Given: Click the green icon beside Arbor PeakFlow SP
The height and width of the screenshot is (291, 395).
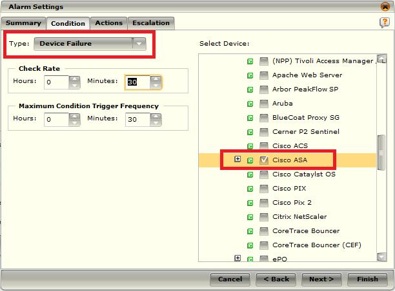Looking at the screenshot, I should 250,89.
